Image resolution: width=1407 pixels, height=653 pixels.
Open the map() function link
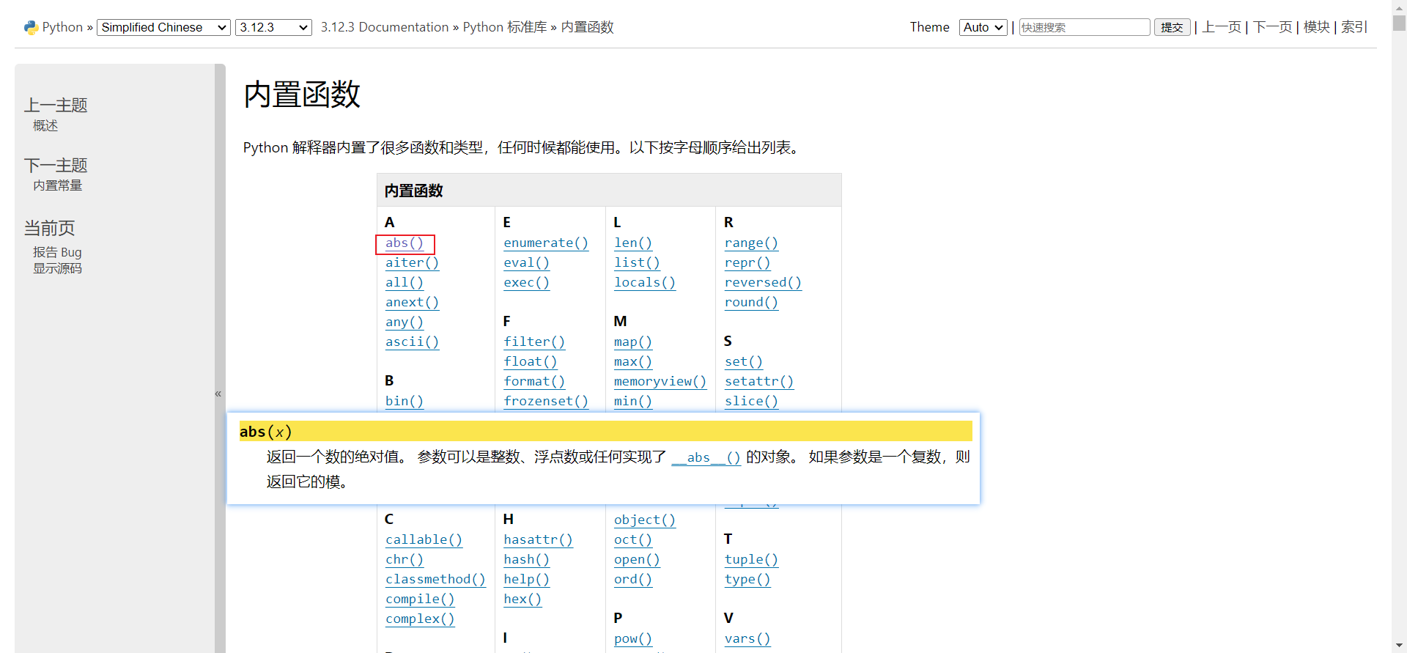click(633, 342)
